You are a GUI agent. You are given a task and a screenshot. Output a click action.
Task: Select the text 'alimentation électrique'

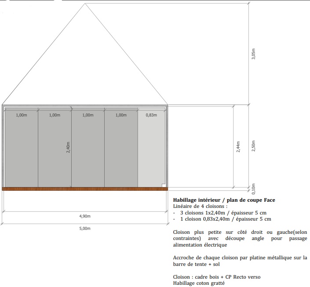200,245
